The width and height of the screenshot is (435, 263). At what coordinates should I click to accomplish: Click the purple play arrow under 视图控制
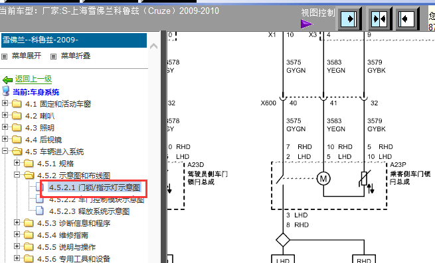(306, 24)
